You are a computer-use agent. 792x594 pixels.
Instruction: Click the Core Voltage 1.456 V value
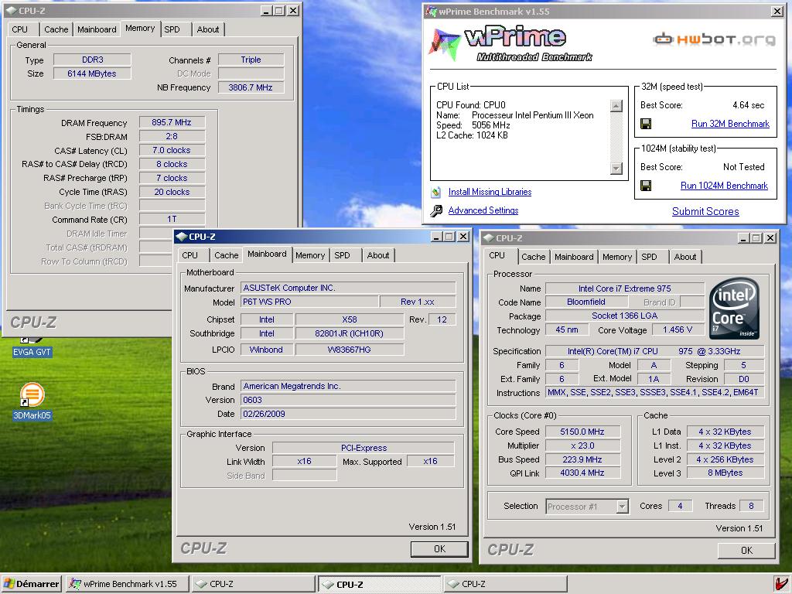(678, 329)
